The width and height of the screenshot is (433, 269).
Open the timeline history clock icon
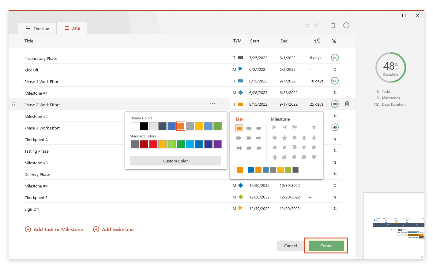click(x=346, y=25)
